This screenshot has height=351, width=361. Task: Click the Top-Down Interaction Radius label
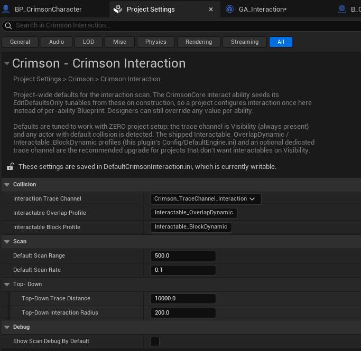60,312
